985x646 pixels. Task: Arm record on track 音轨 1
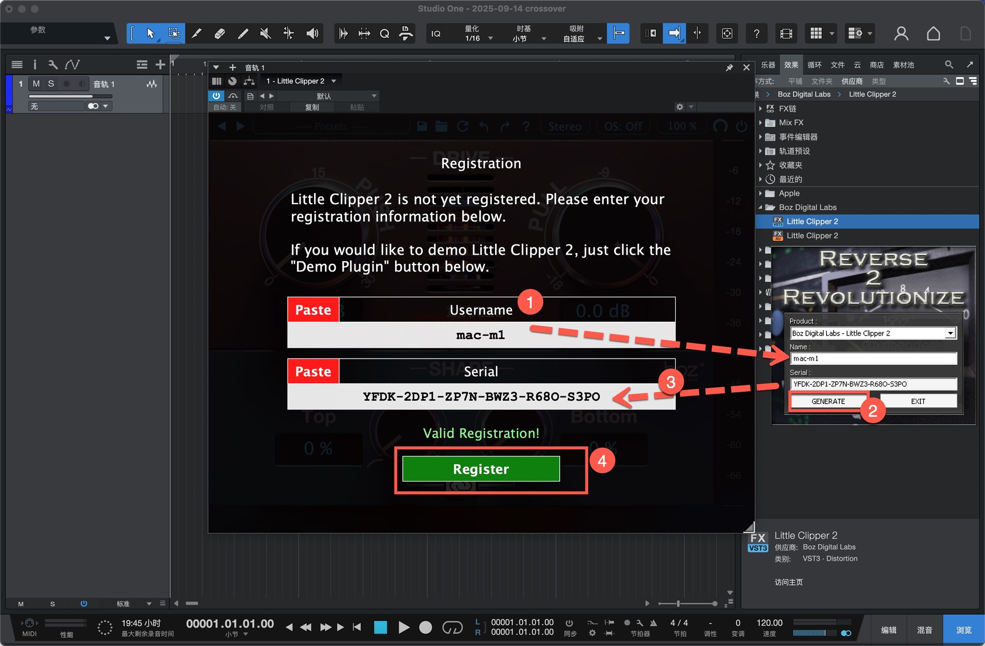click(x=66, y=84)
